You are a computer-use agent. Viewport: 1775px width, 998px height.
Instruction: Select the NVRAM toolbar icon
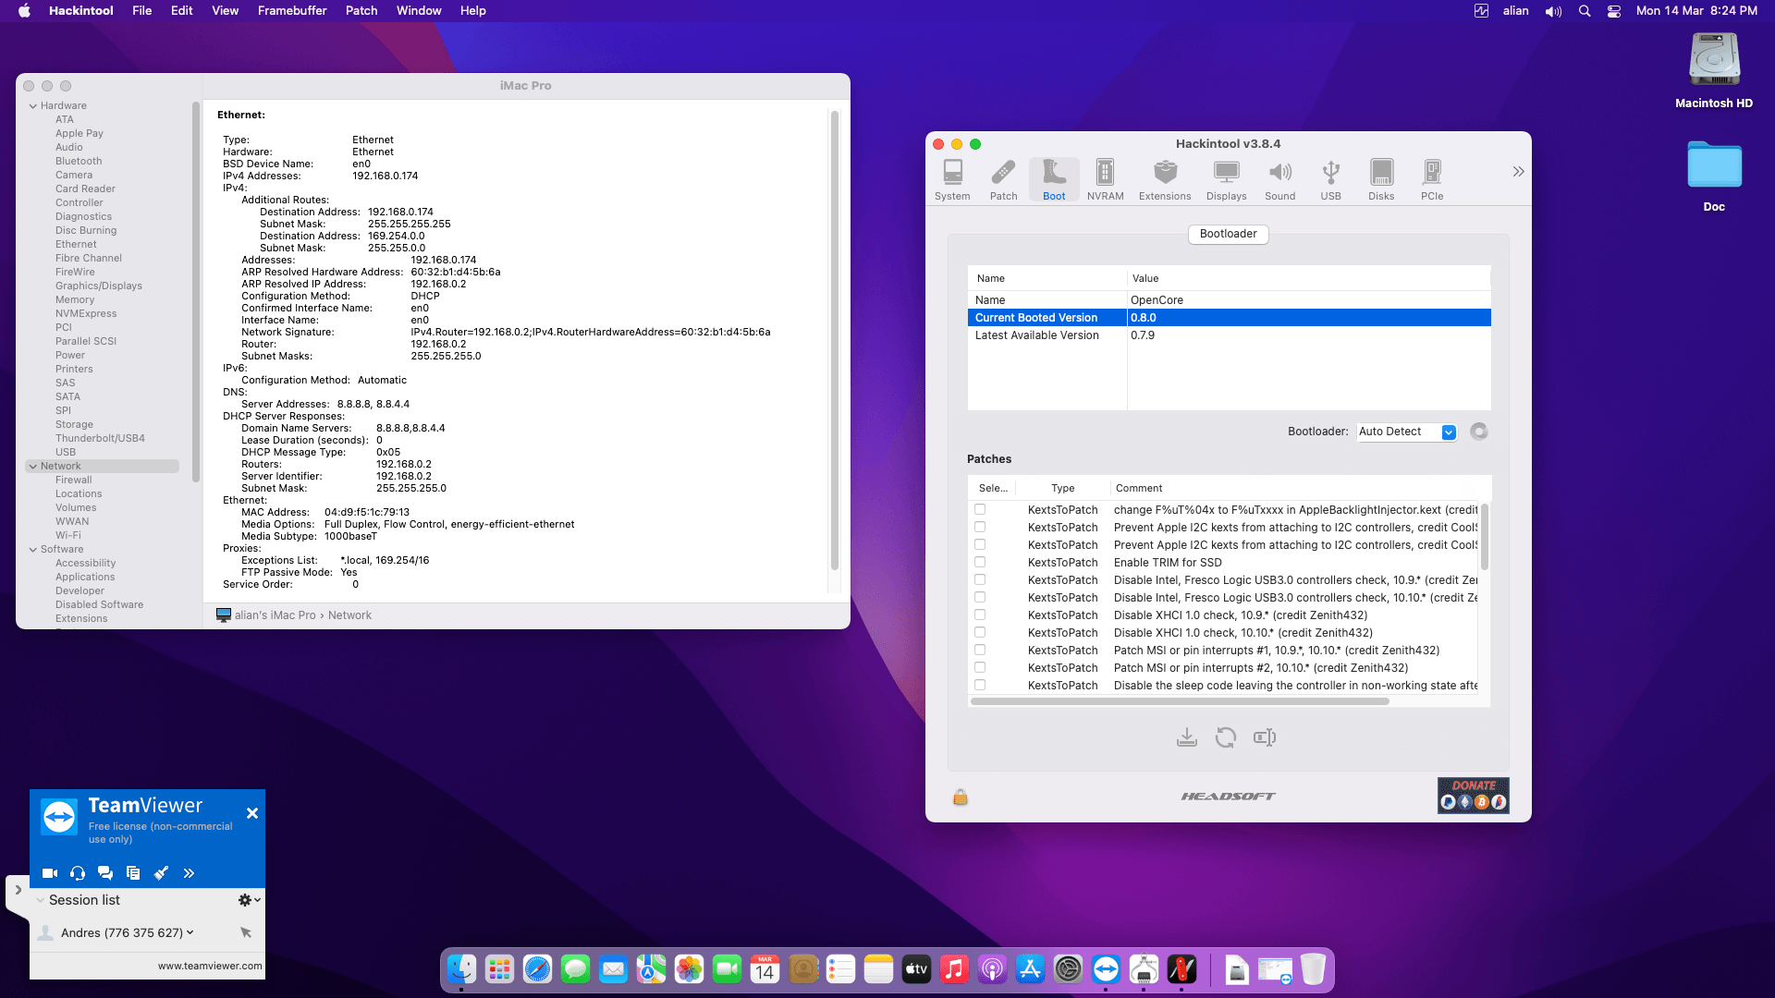click(x=1105, y=179)
